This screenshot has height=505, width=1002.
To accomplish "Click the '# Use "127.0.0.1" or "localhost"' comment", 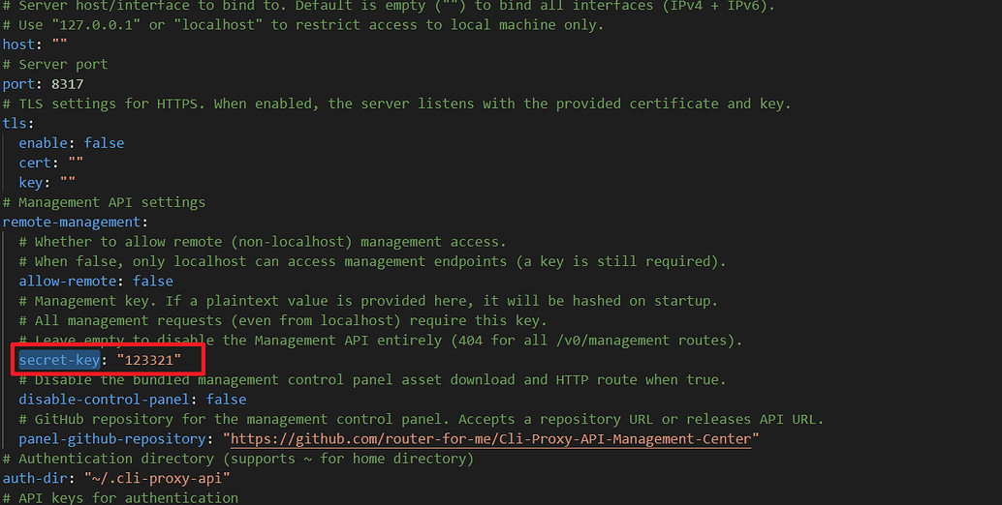I will point(303,25).
